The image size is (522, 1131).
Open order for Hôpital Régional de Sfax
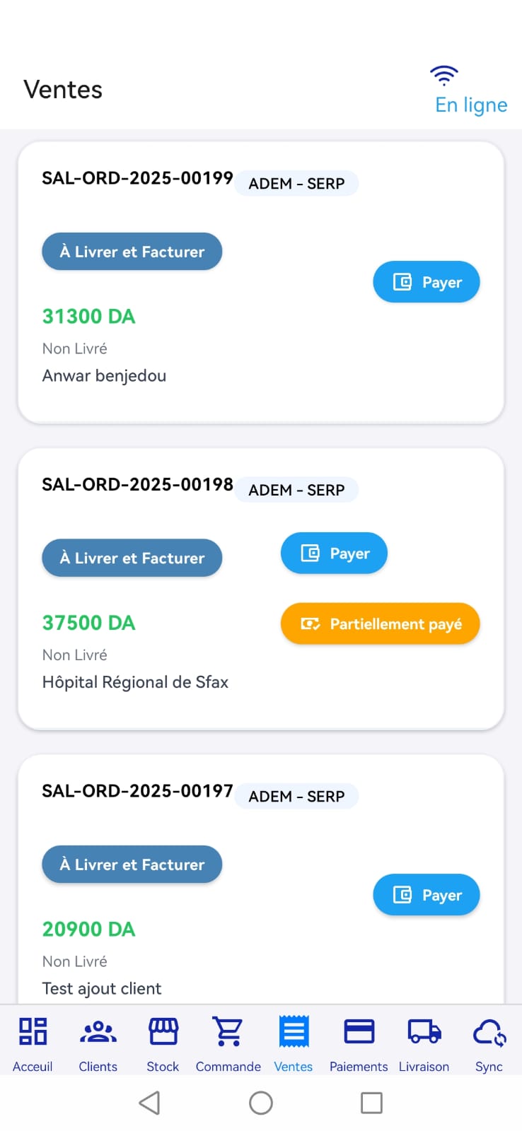click(135, 682)
